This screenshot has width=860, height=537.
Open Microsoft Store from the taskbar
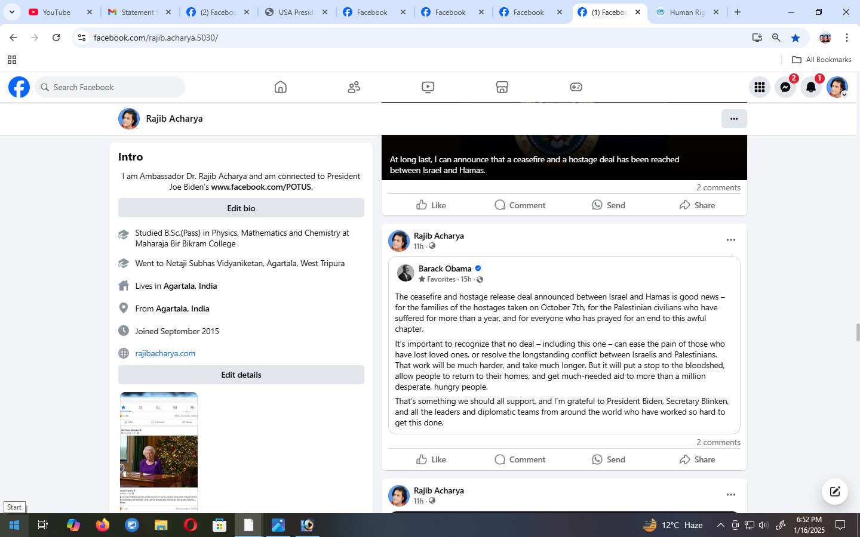click(220, 525)
